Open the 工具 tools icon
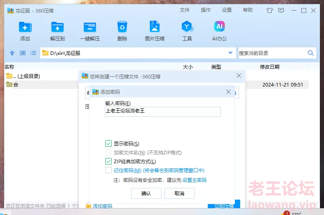The image size is (324, 215). 187,26
